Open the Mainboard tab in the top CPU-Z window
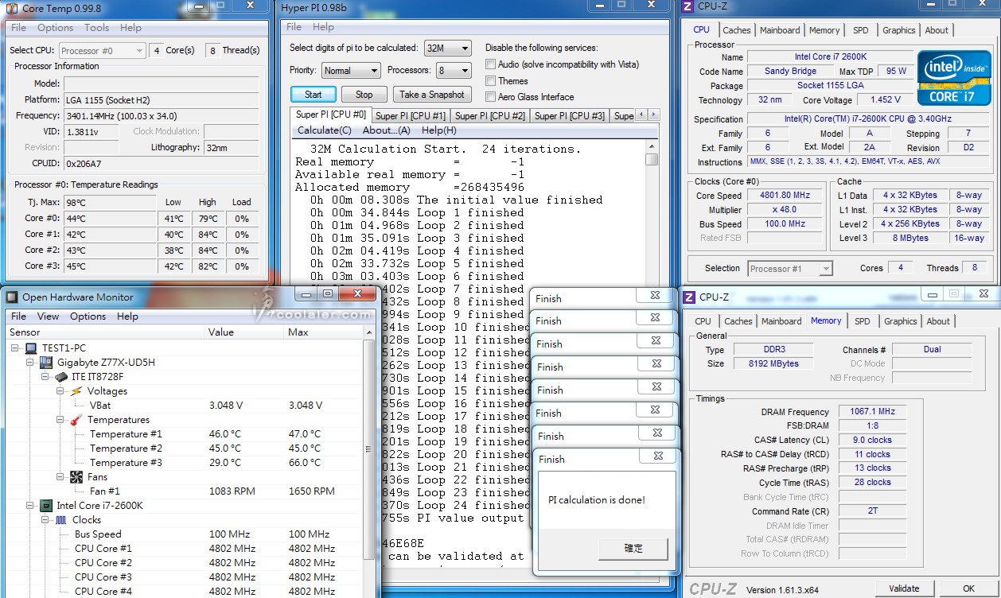 [x=780, y=30]
